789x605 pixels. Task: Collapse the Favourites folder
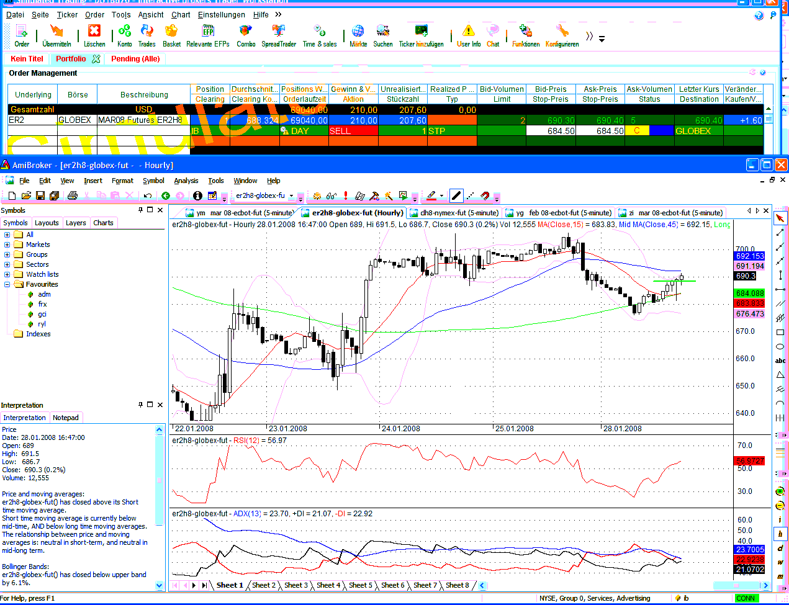pyautogui.click(x=7, y=284)
